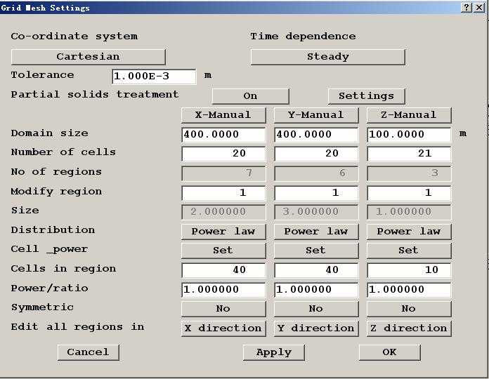Screen dimensions: 489x379
Task: Toggle X-Manual grid mode button
Action: pyautogui.click(x=223, y=115)
